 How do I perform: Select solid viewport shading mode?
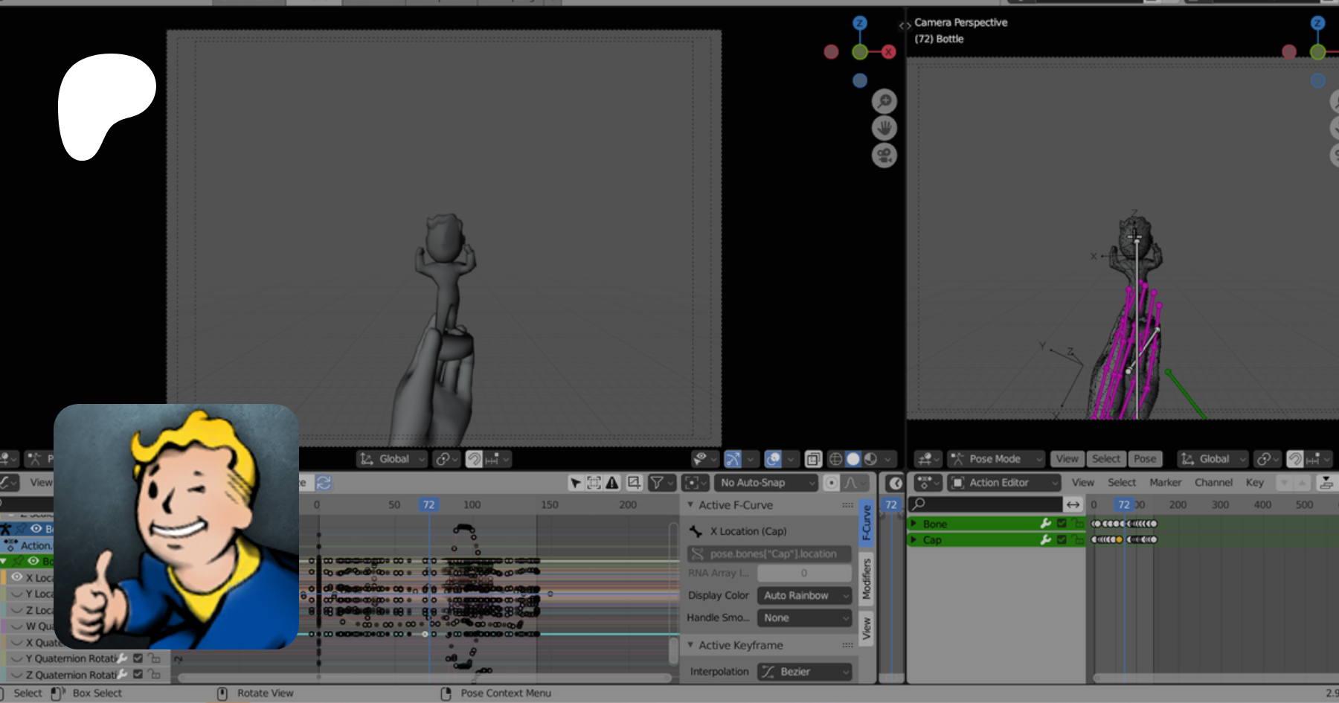click(x=853, y=460)
